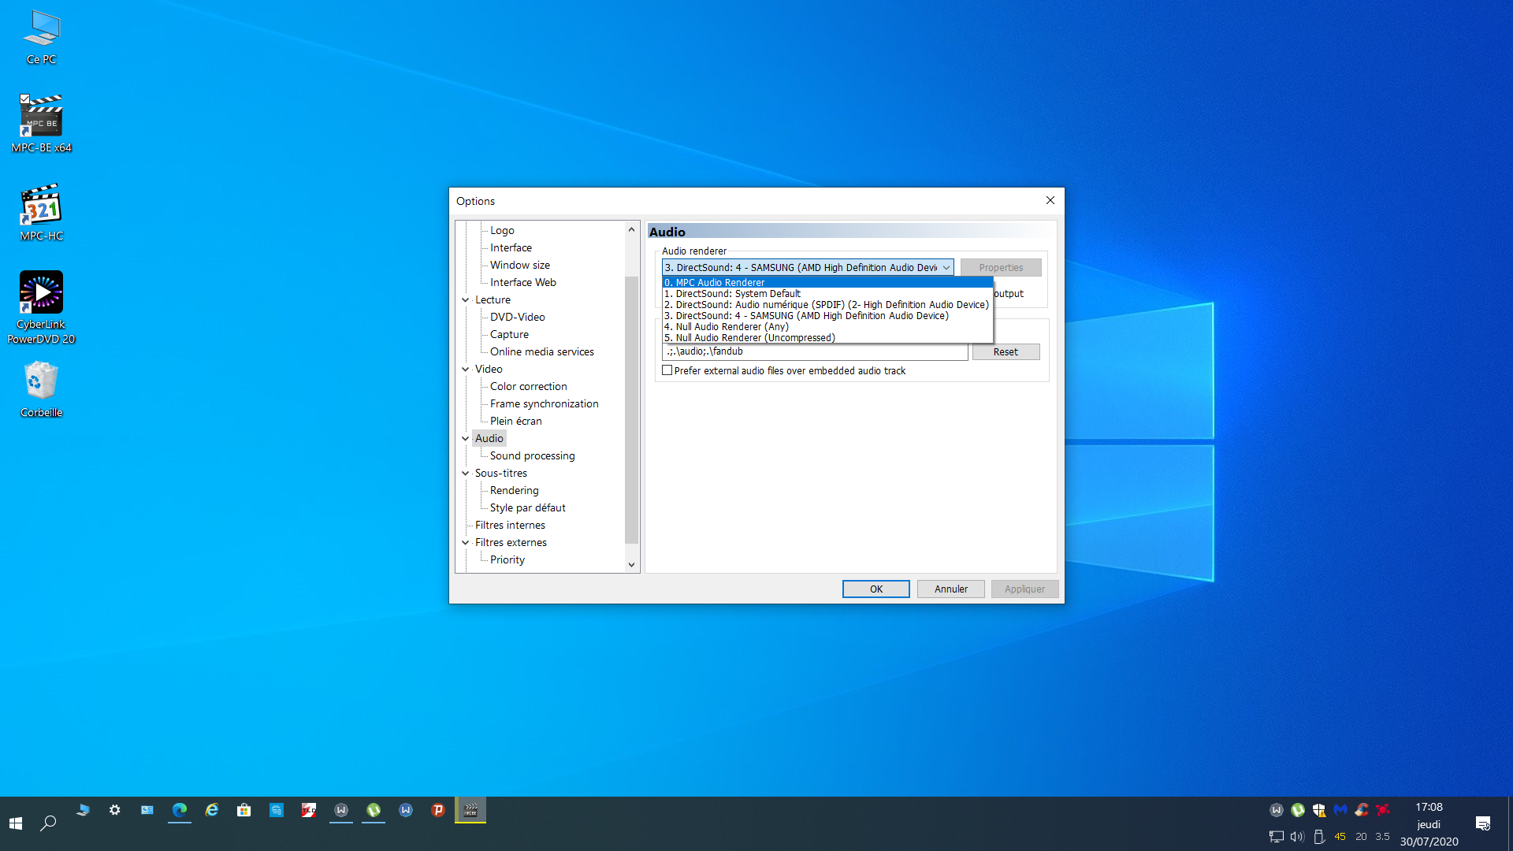Open Malwarebytes tray icon

pos(1340,810)
